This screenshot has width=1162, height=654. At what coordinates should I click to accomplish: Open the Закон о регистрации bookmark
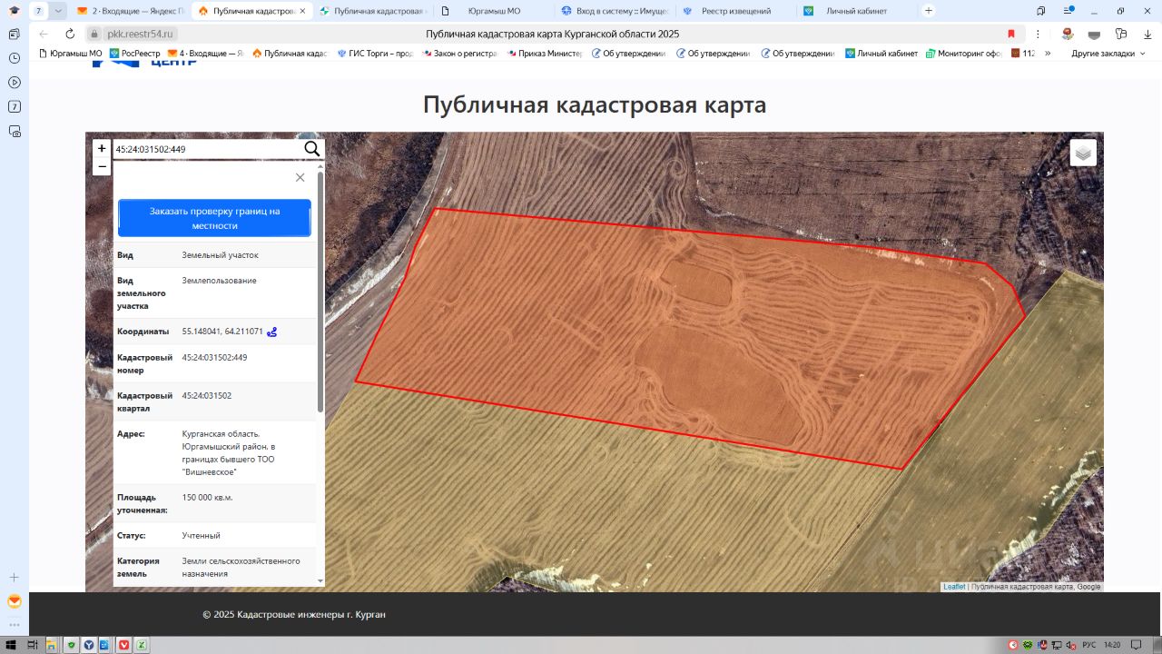(461, 54)
